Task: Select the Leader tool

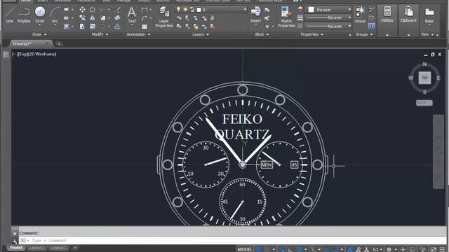Action: pos(145,18)
